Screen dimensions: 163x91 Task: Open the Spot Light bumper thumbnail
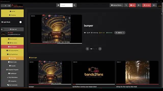coord(50,72)
